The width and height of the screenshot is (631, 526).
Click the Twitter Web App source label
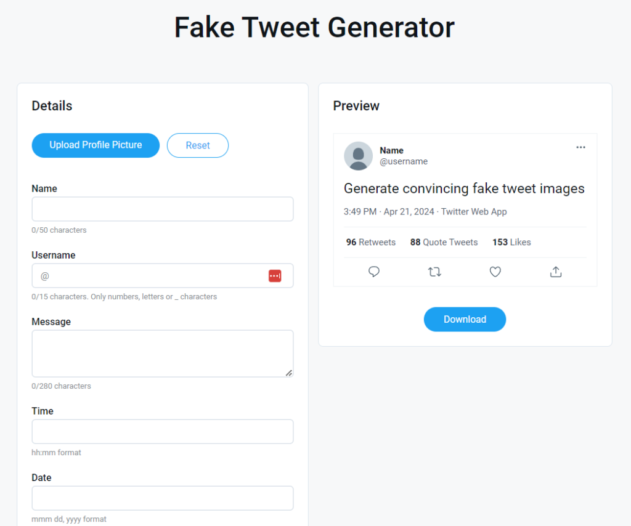[474, 211]
